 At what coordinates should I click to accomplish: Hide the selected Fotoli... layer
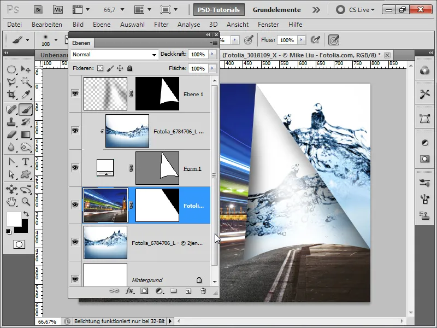[75, 204]
